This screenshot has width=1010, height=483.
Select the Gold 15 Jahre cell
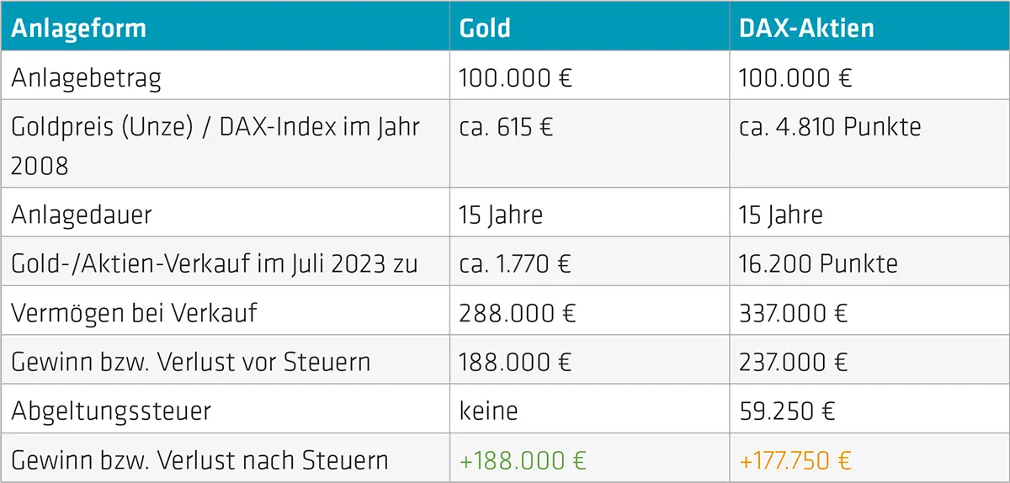tap(501, 215)
